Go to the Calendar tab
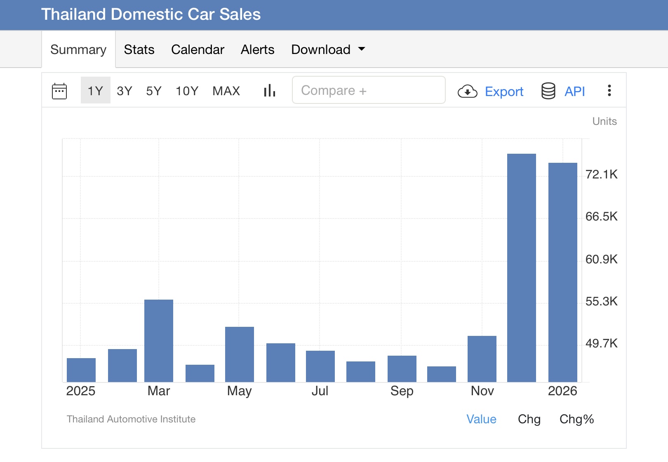The width and height of the screenshot is (668, 462). click(198, 49)
